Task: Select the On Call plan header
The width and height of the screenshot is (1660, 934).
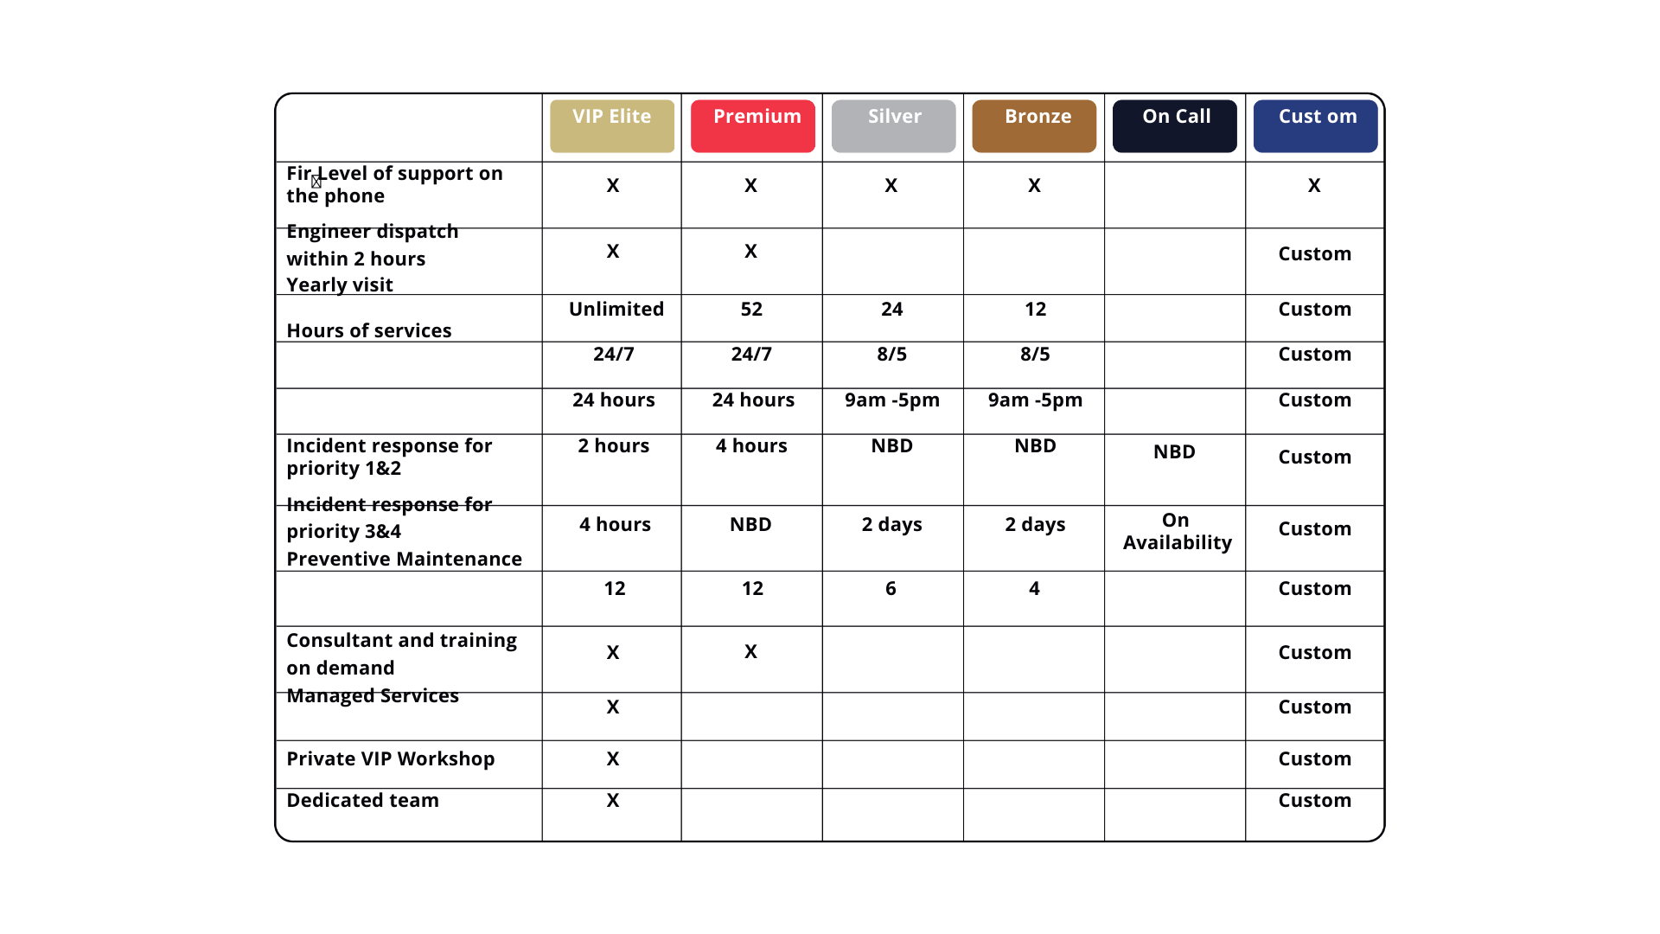Action: pos(1174,126)
